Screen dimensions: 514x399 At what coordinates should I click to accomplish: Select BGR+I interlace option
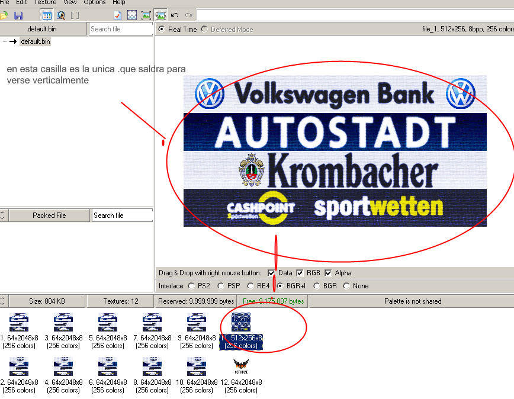tap(280, 286)
